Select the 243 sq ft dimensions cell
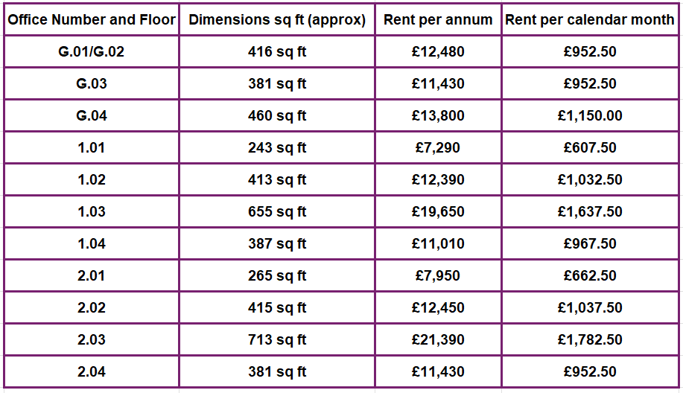Viewport: 683px width, 393px height. pos(277,148)
